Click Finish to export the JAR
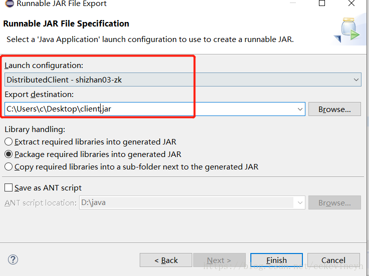The width and height of the screenshot is (369, 276). [276, 260]
